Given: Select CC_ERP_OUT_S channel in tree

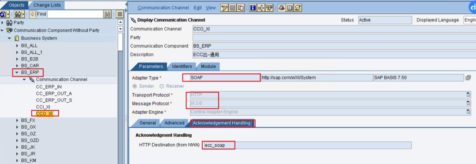Looking at the screenshot, I should 54,100.
